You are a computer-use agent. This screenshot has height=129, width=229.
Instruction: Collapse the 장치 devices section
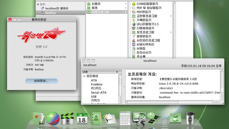point(38,4)
